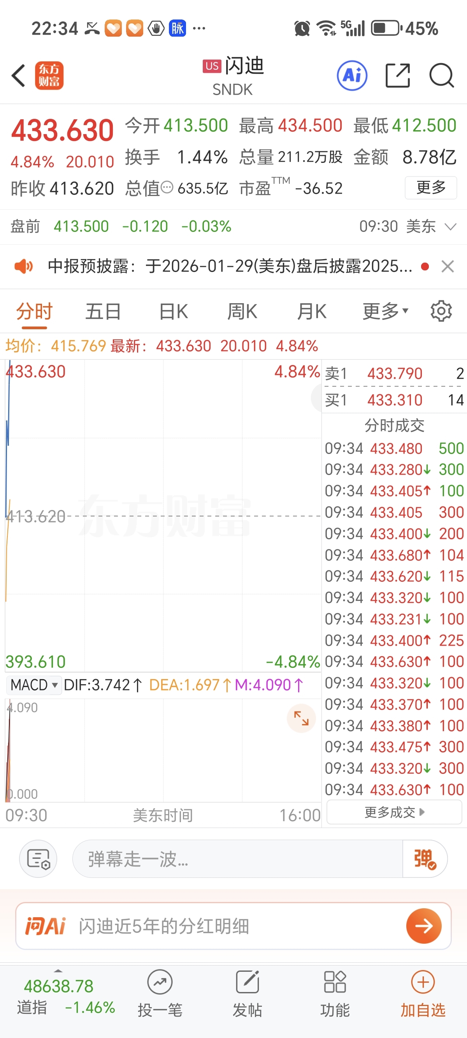Tap the 弹幕走一波 input field

coord(237,859)
